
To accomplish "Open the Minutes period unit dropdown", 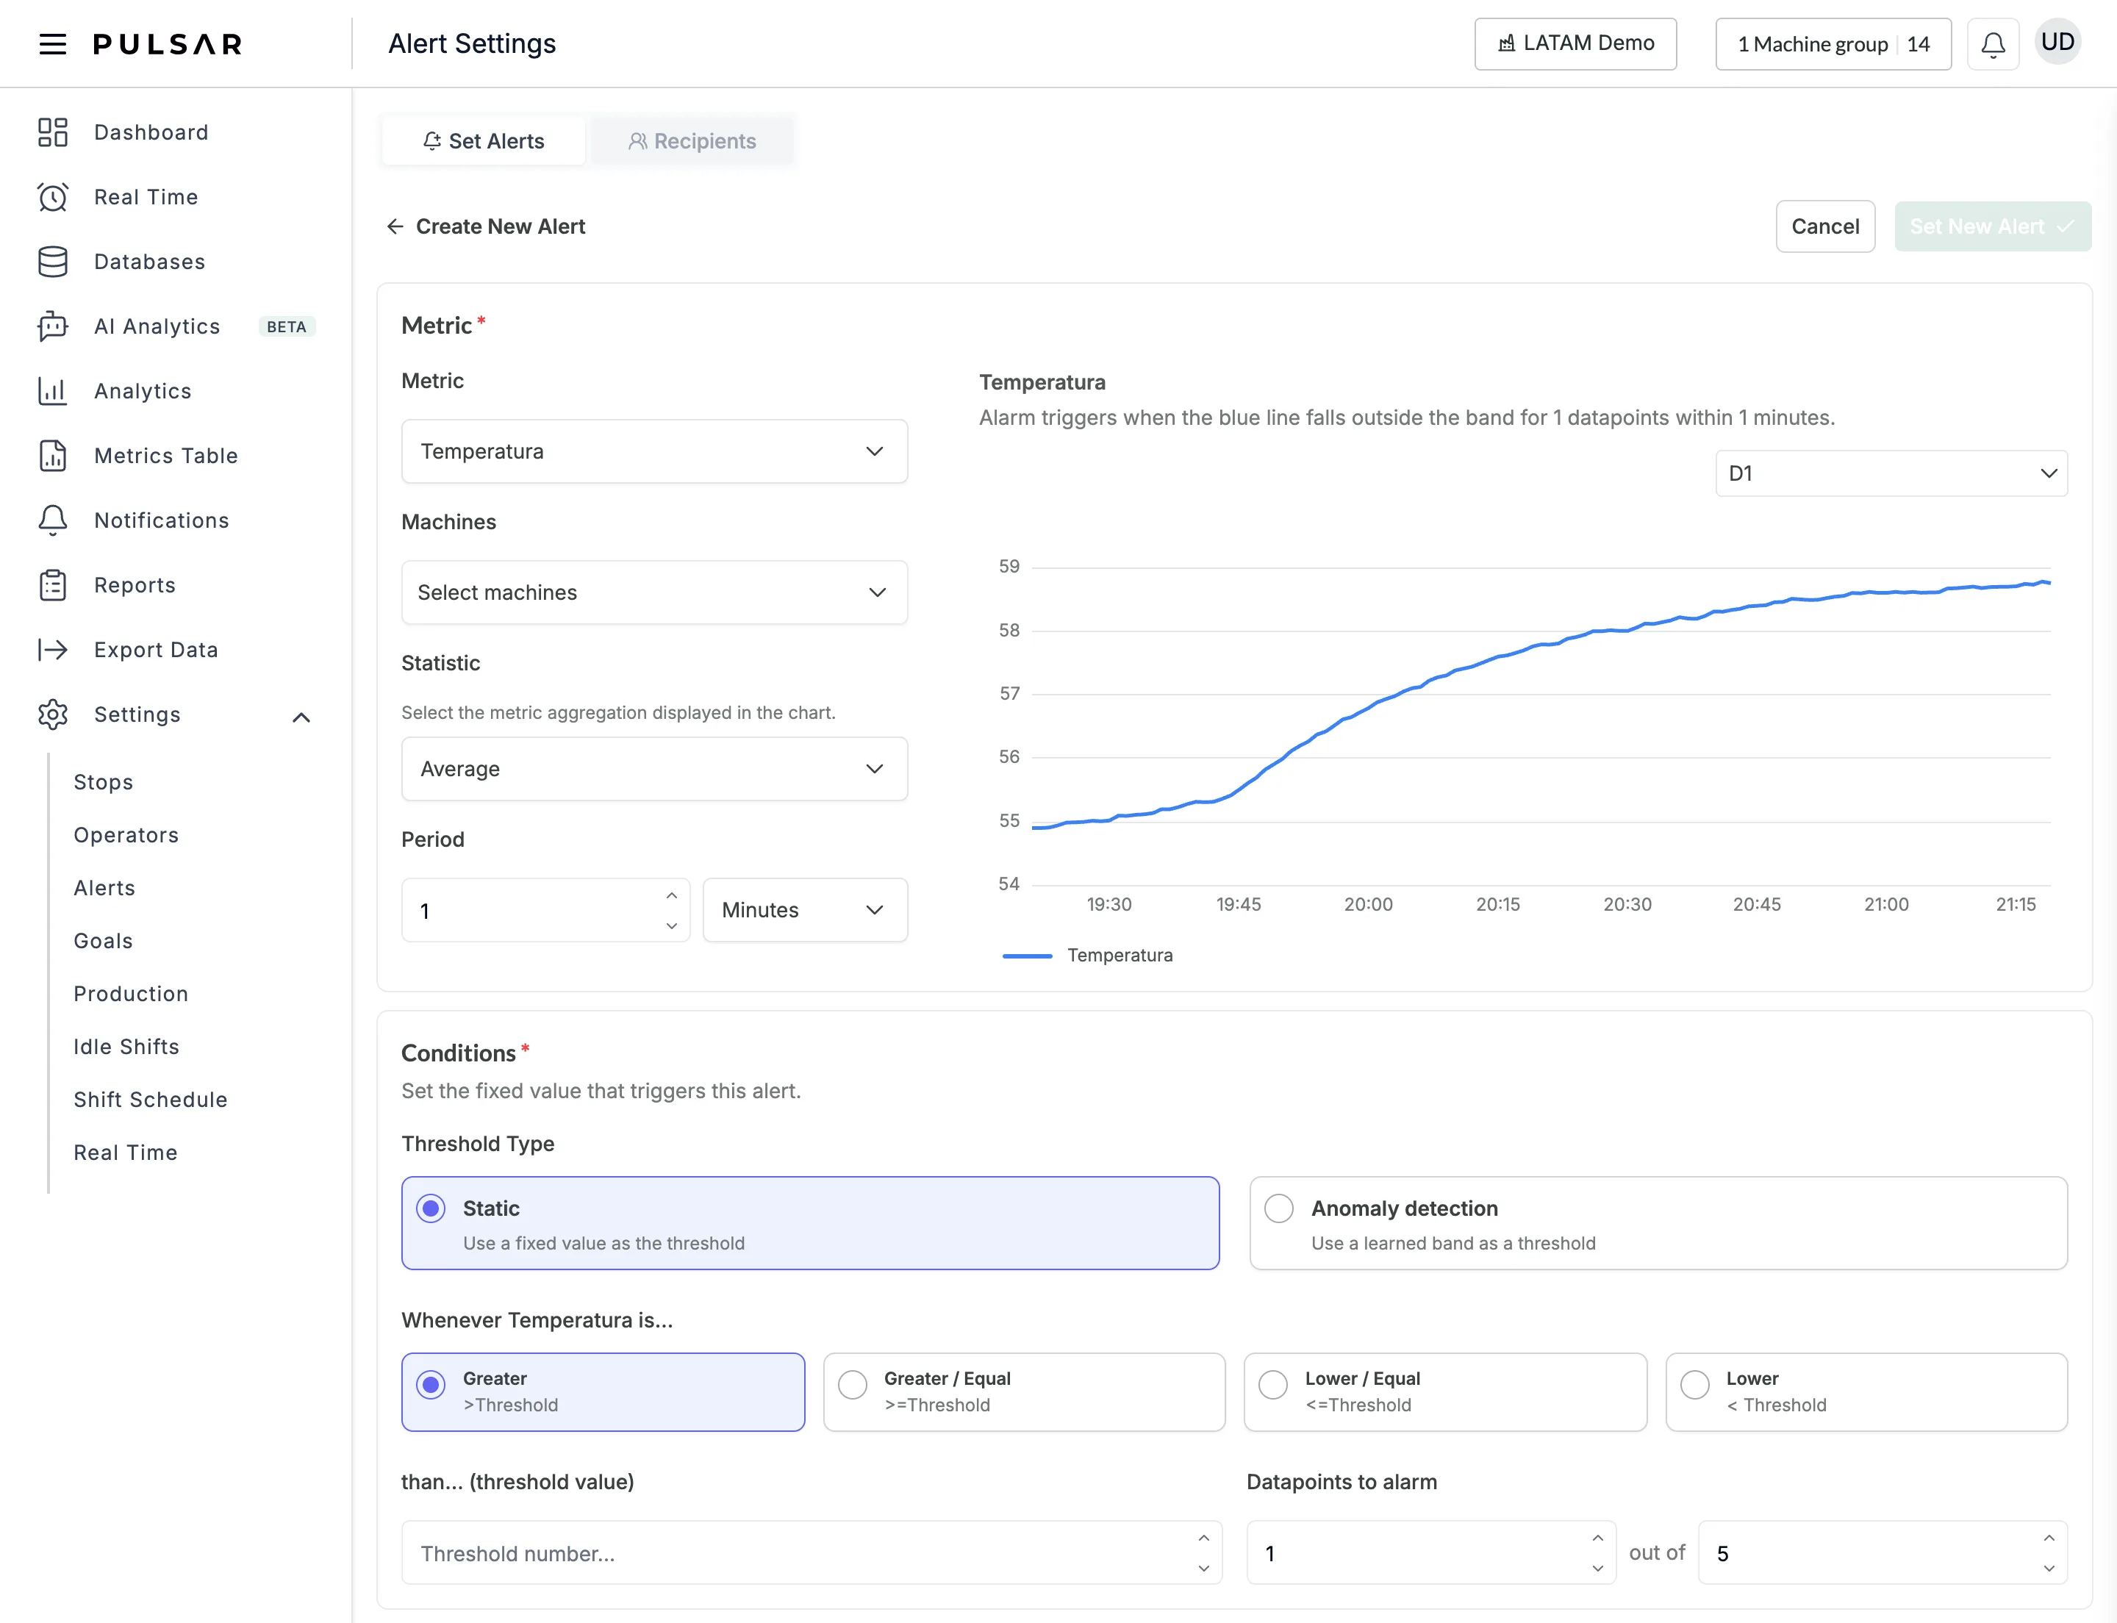I will coord(805,910).
